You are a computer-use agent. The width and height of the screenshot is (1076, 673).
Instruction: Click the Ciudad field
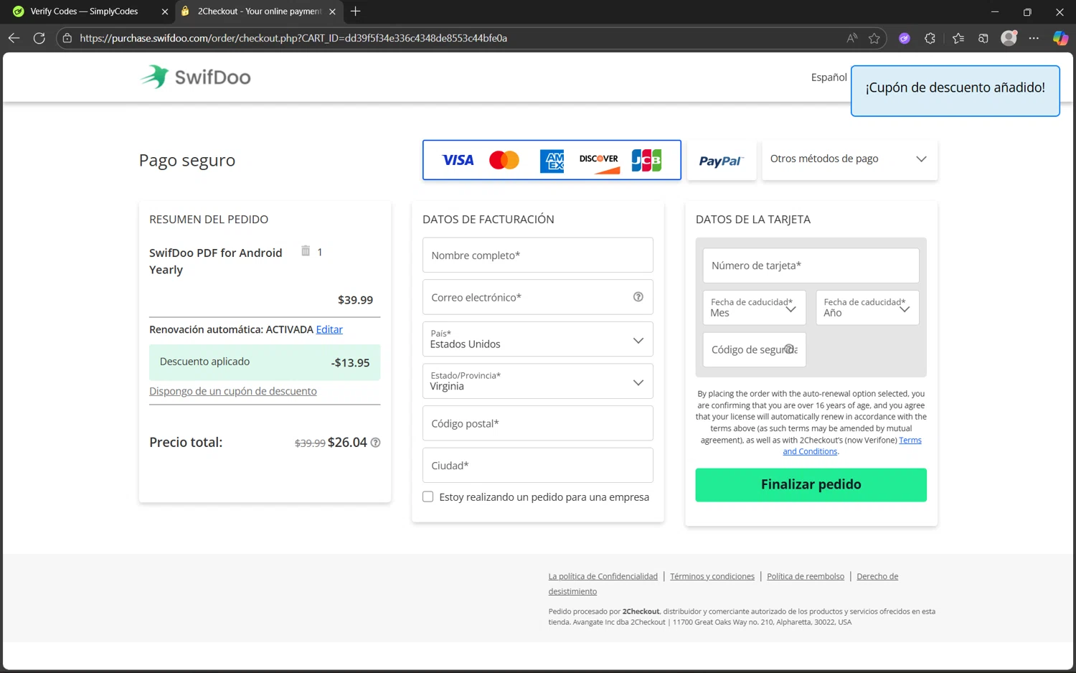point(537,466)
